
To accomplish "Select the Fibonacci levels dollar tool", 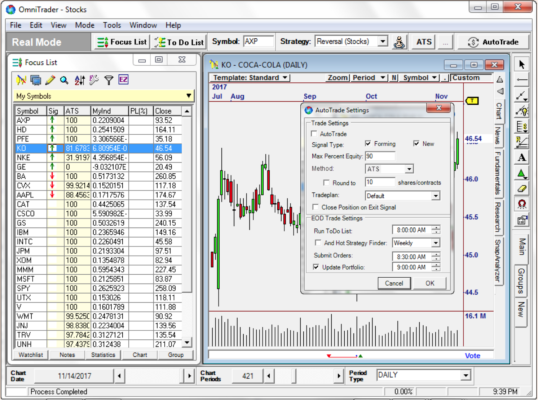I will [x=521, y=126].
